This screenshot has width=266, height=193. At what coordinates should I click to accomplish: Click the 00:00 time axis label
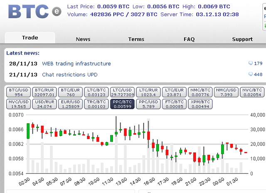(x=219, y=181)
